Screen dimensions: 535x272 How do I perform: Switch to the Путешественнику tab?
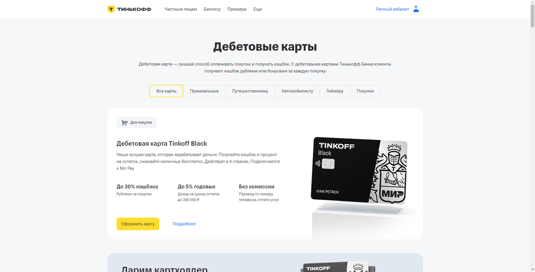click(x=250, y=91)
